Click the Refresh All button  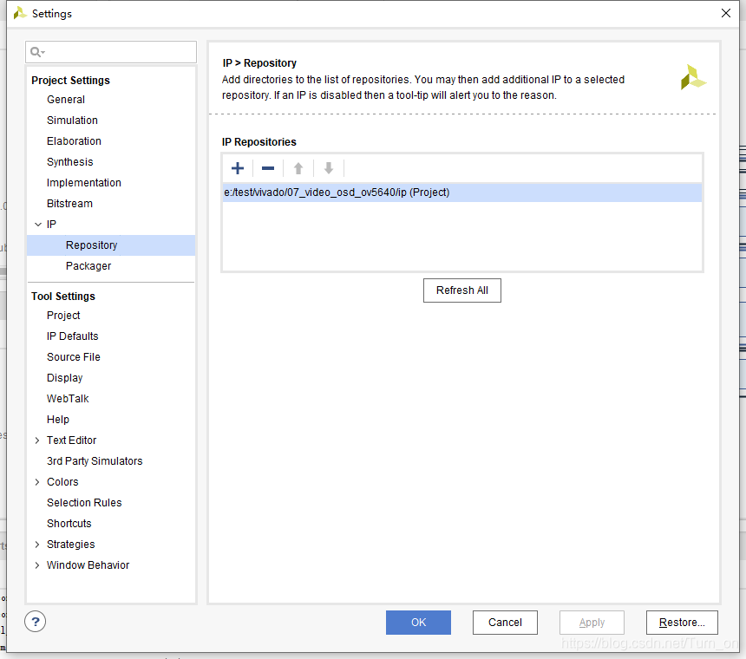(x=462, y=290)
